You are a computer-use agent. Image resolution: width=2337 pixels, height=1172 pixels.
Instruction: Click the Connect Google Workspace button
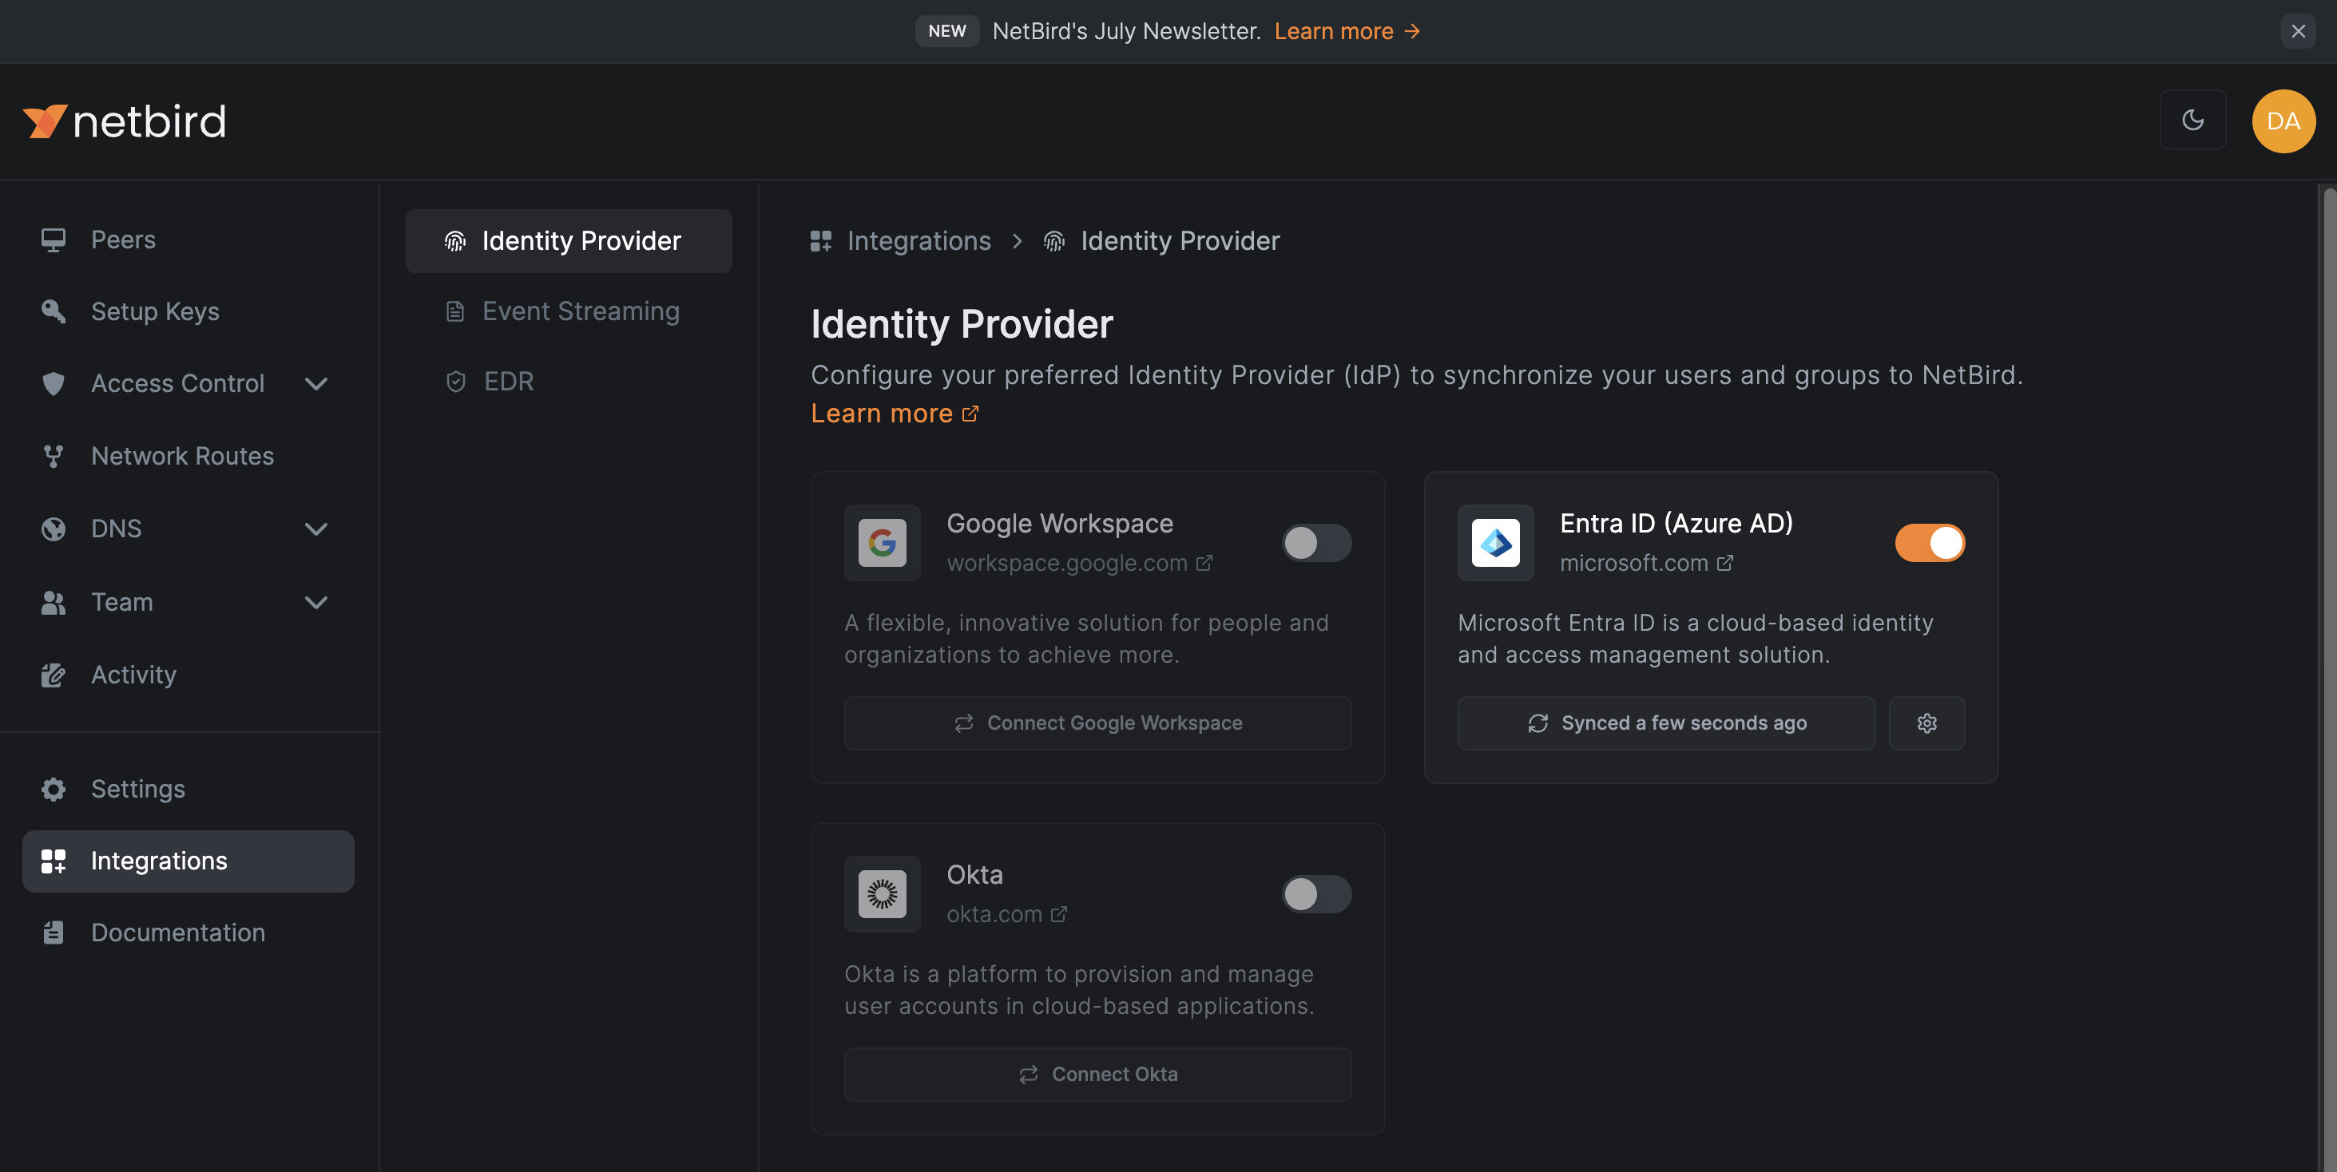click(x=1097, y=723)
